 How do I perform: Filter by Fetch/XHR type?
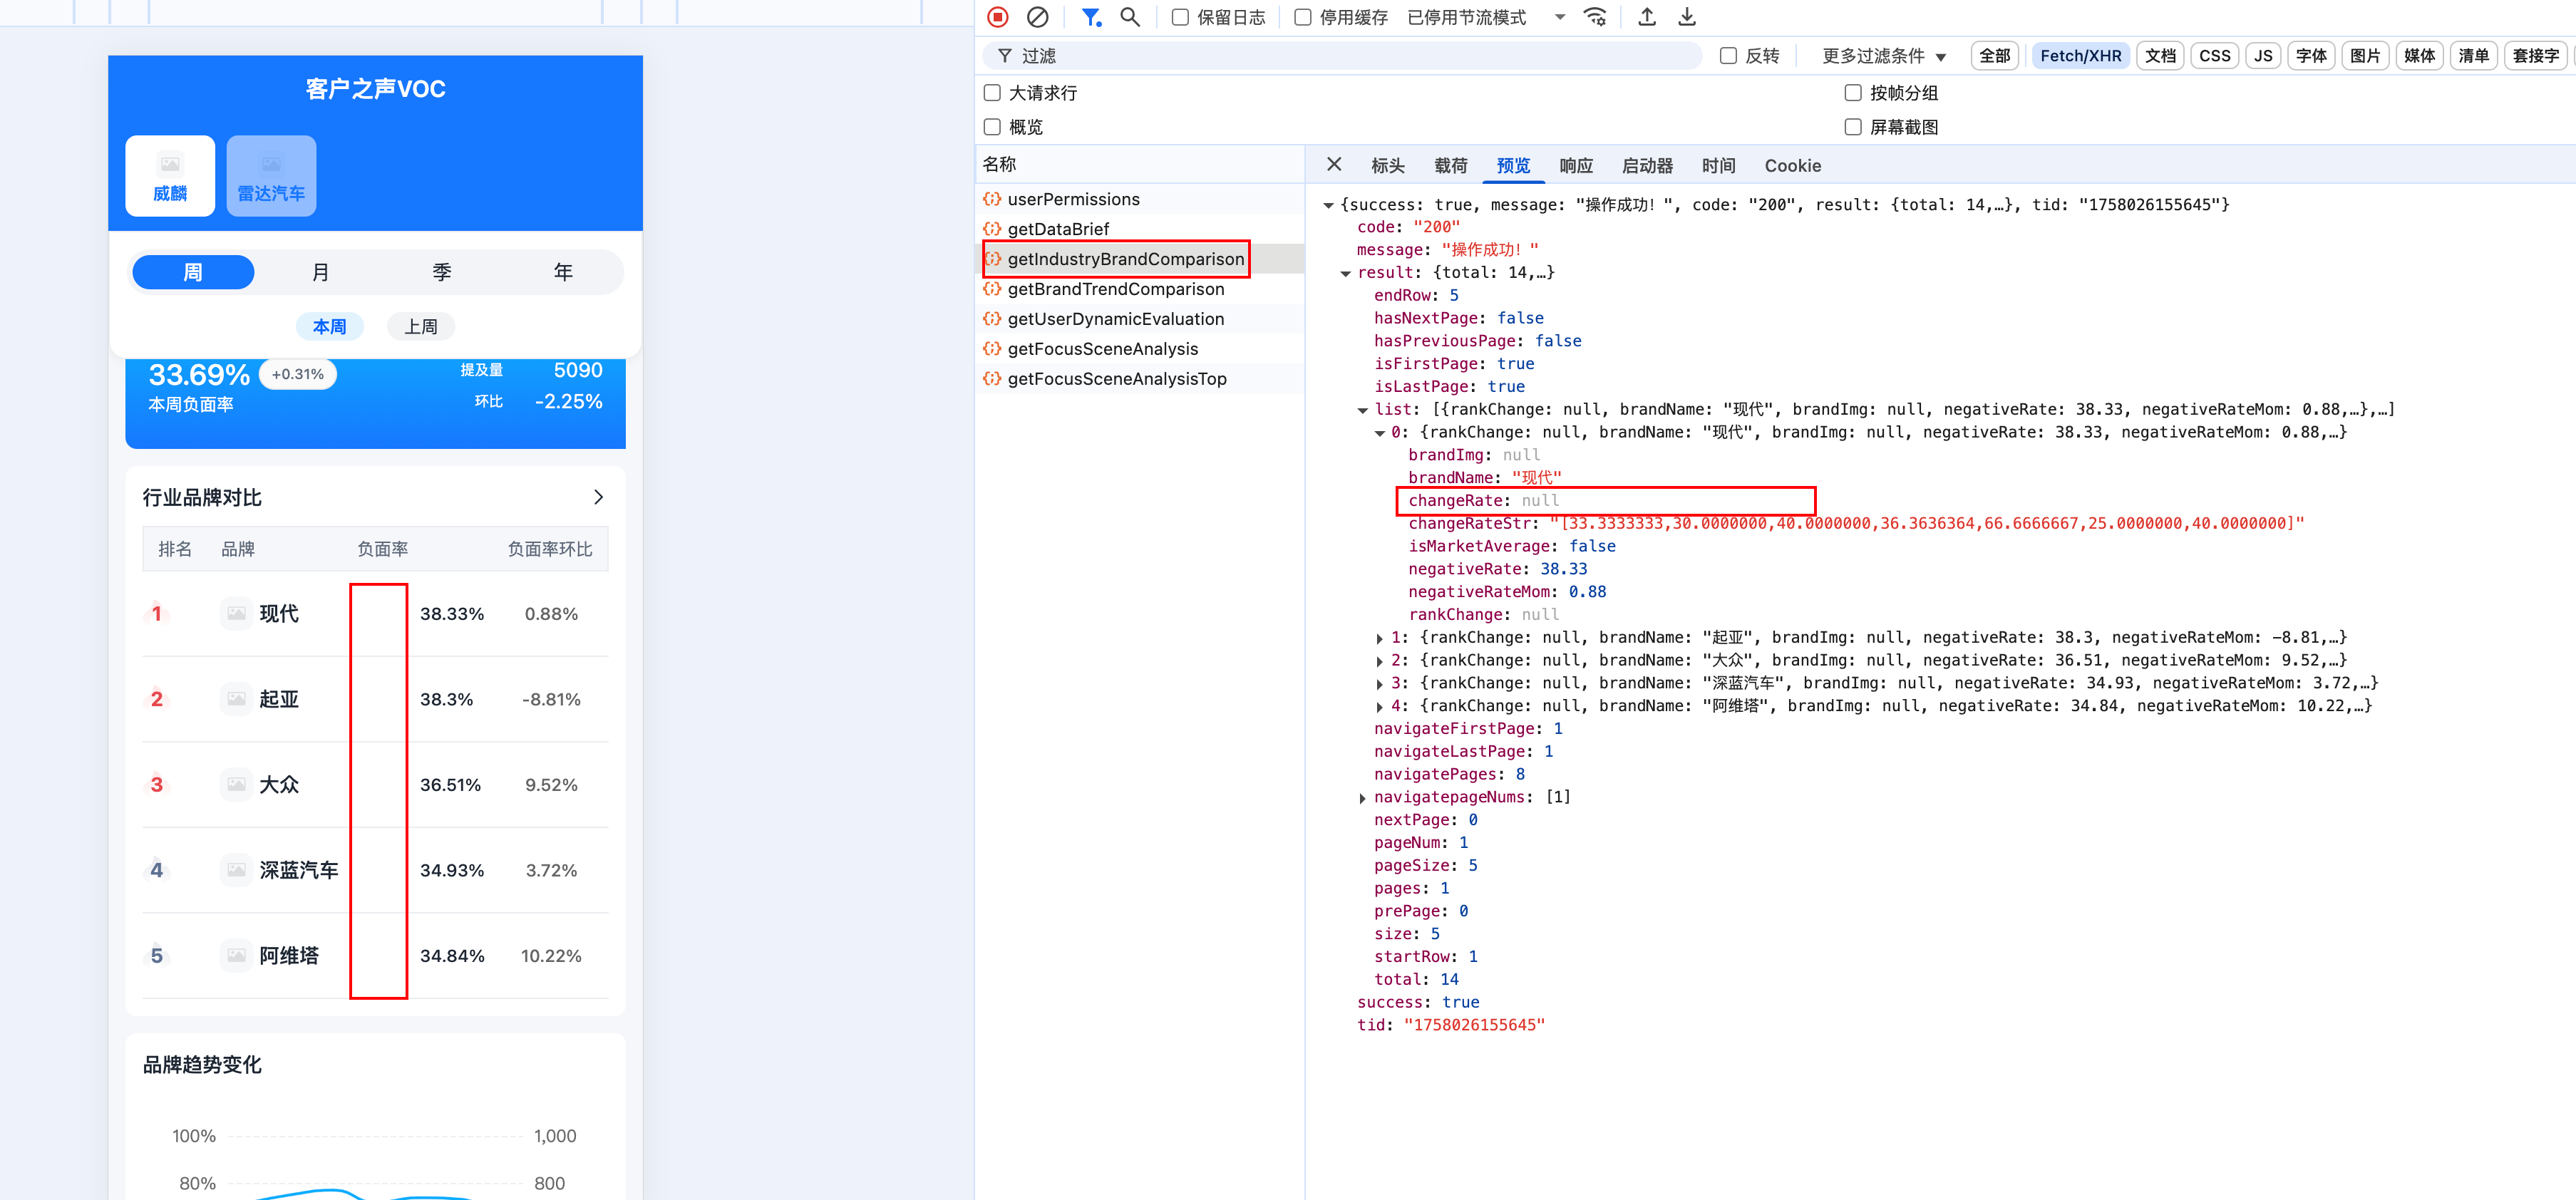[x=2080, y=56]
